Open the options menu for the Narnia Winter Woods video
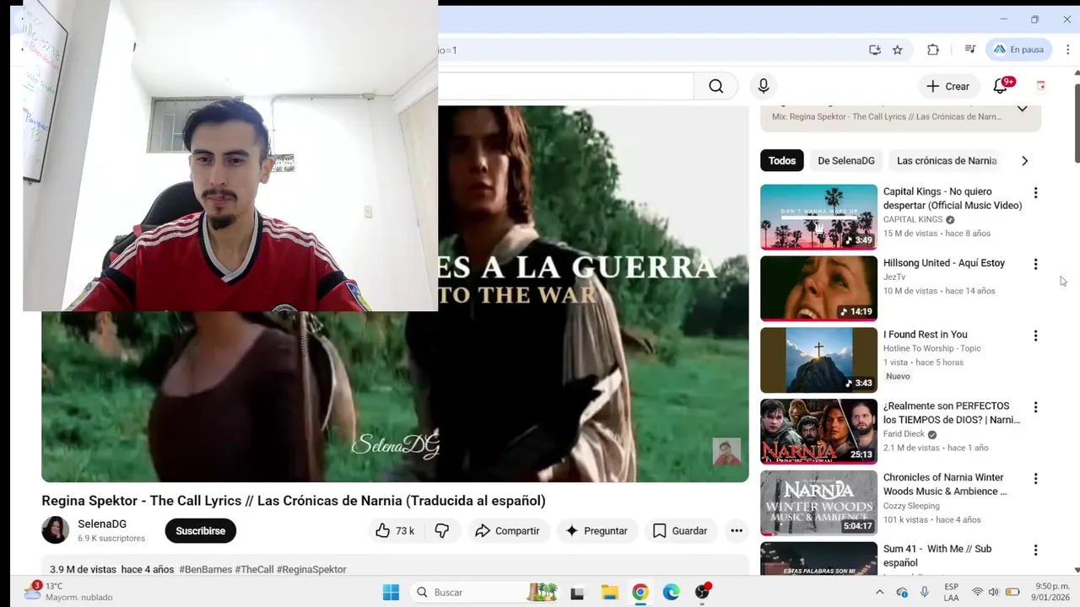Viewport: 1080px width, 607px height. (1035, 479)
